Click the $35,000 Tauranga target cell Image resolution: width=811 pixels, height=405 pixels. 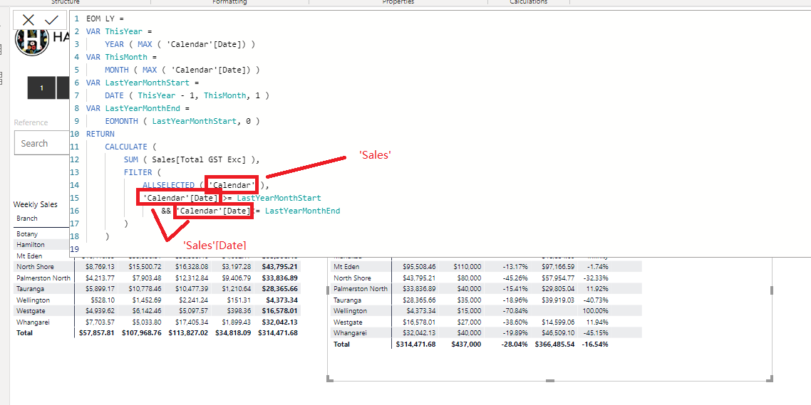click(469, 300)
